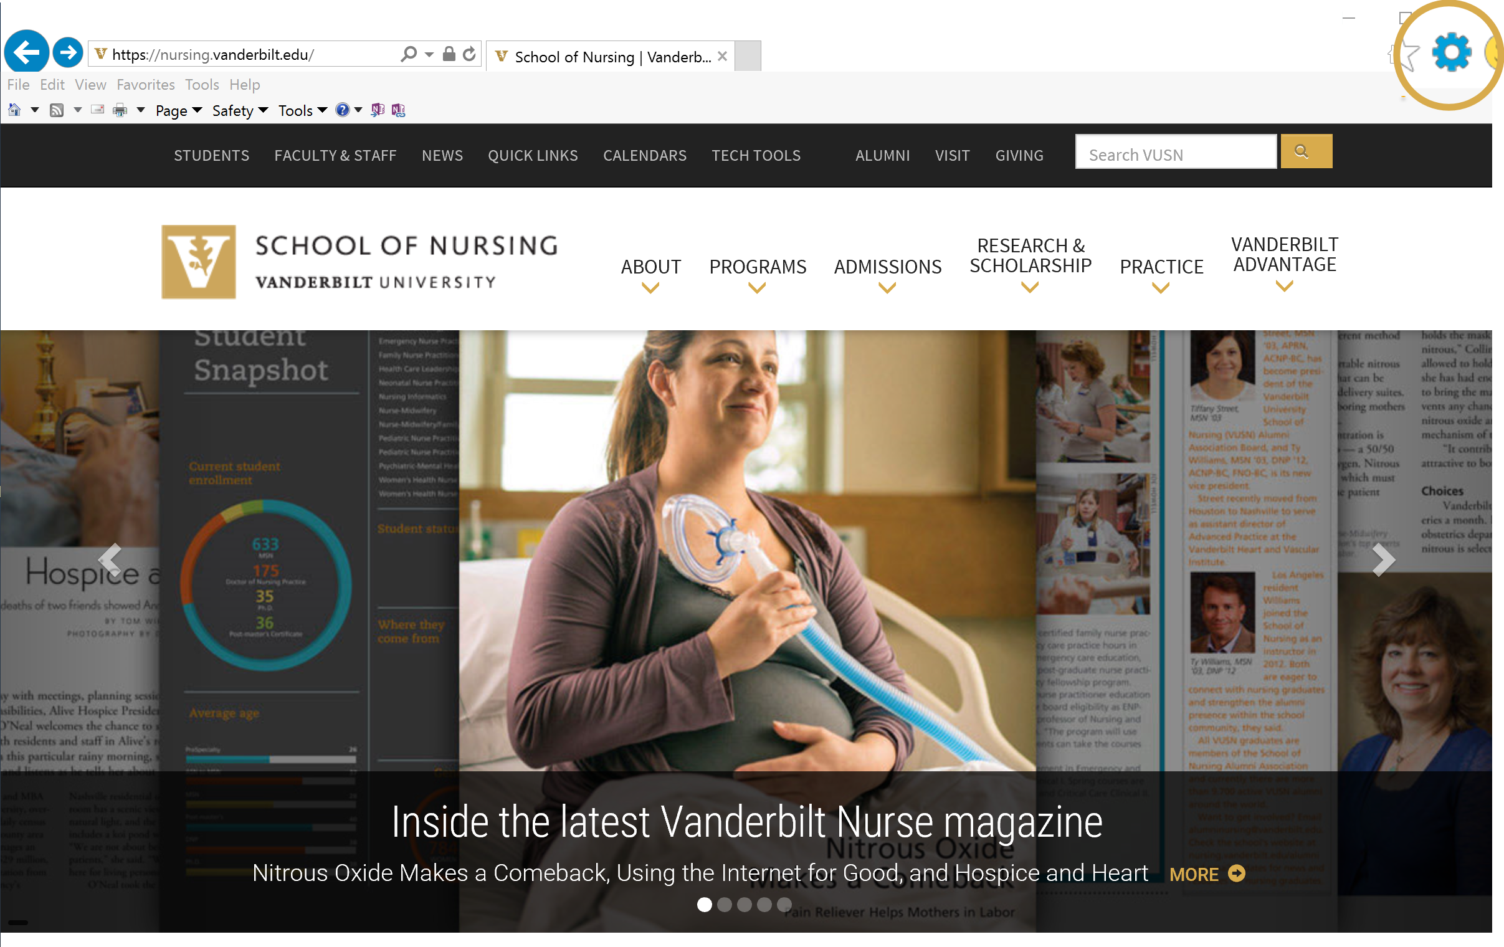This screenshot has height=947, width=1504.
Task: Click the Read mail envelope icon
Action: point(97,110)
